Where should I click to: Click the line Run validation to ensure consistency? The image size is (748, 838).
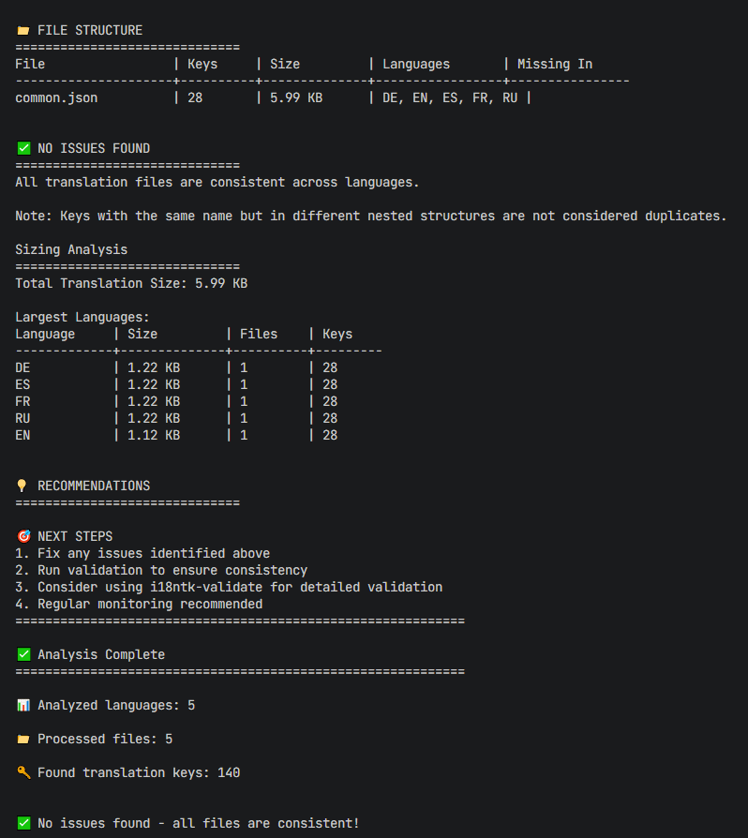click(161, 570)
